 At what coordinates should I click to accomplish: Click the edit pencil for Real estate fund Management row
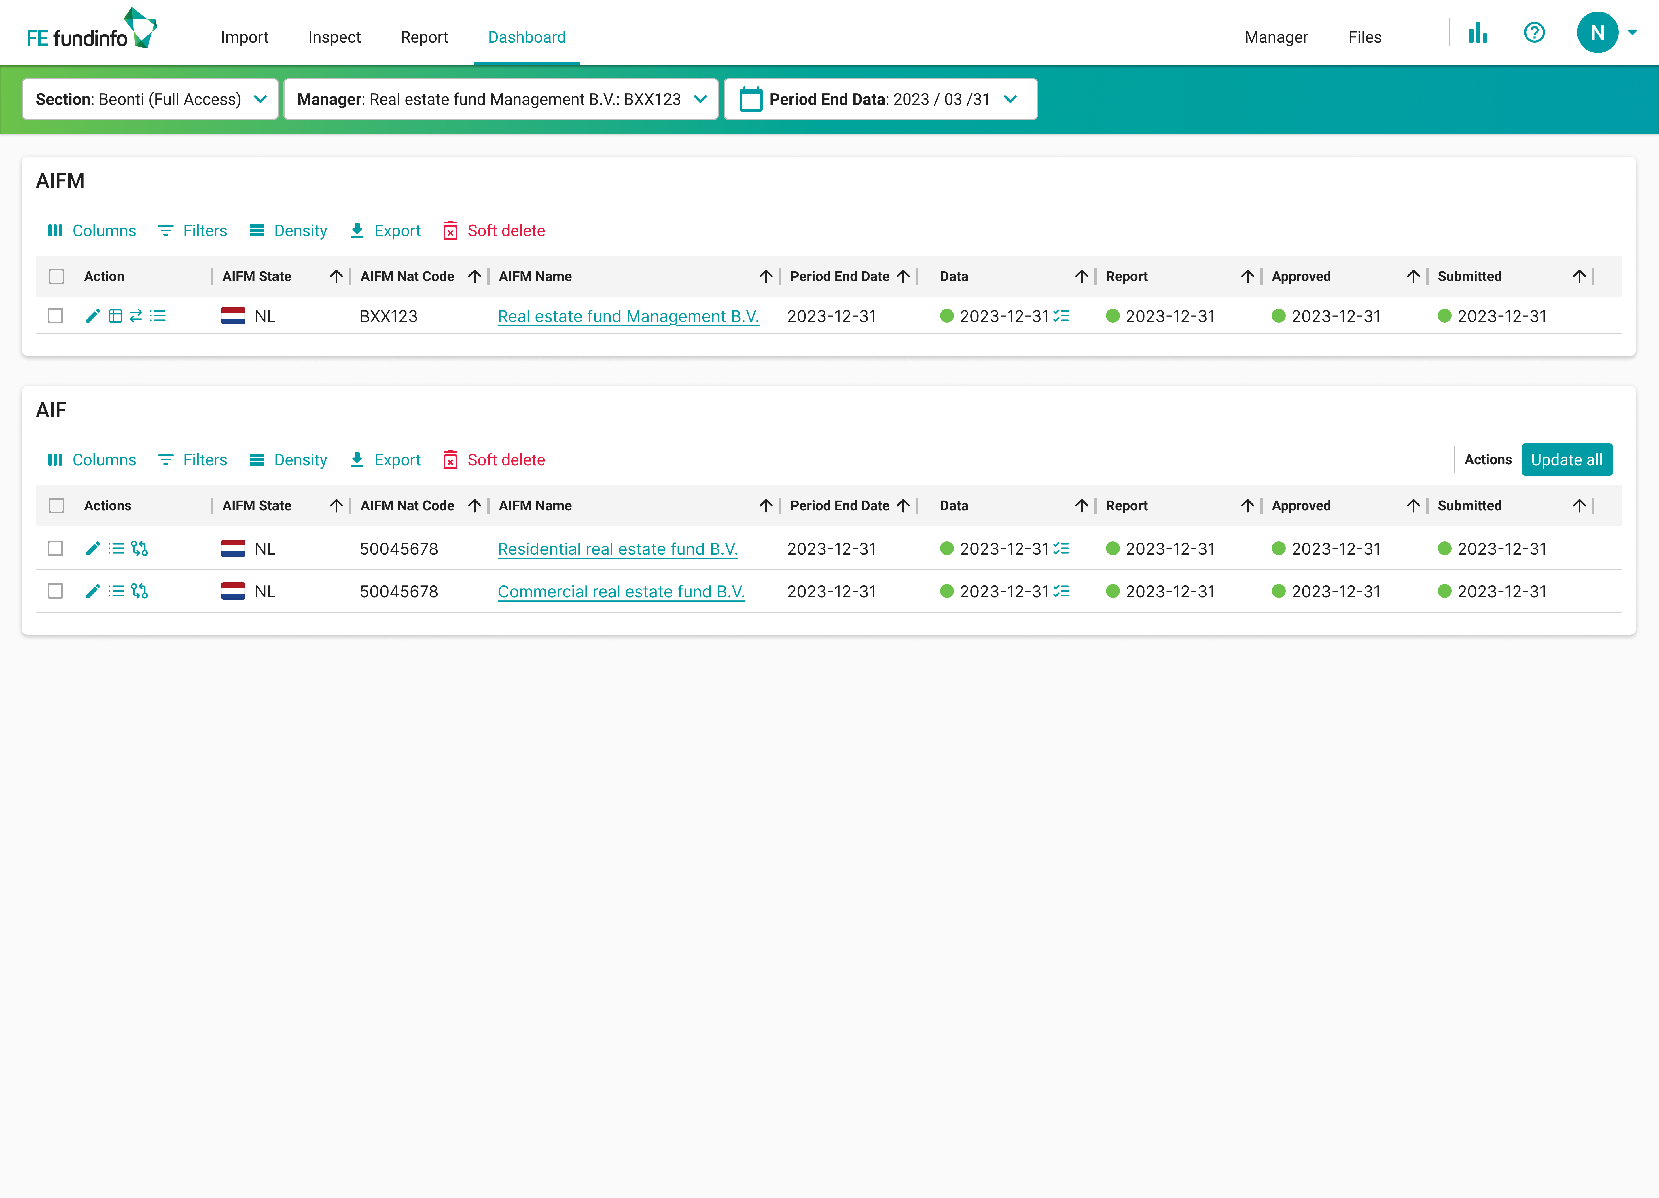[93, 316]
